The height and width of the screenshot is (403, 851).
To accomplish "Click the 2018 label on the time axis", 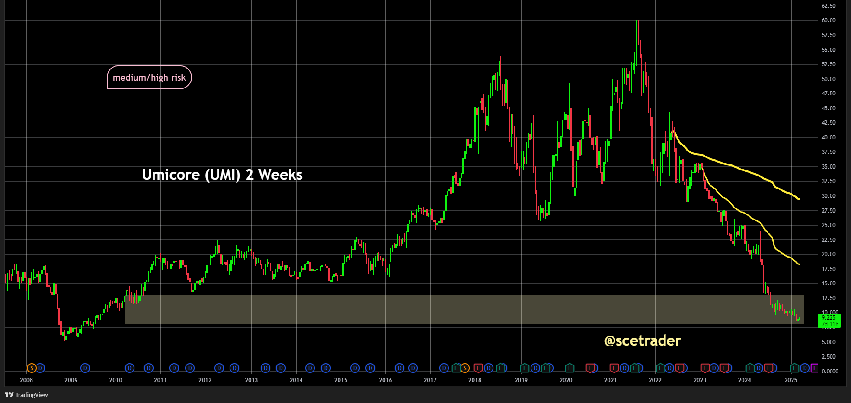I will click(x=475, y=380).
